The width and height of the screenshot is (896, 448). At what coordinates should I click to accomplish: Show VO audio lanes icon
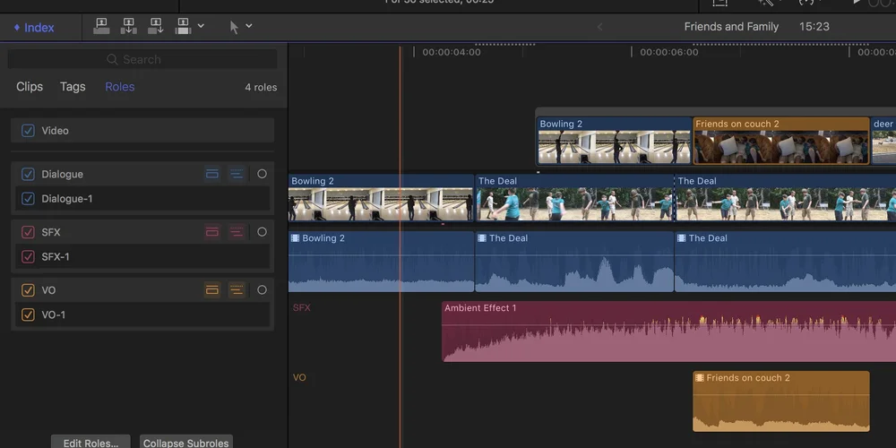point(212,290)
